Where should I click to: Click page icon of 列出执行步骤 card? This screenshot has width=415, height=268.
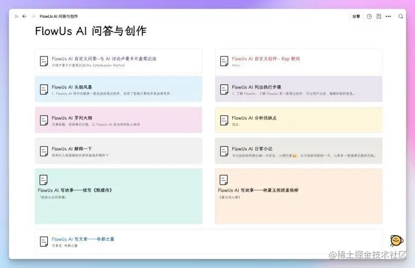click(x=224, y=90)
